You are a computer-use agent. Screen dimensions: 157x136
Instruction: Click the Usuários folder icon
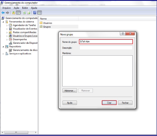click(41, 23)
